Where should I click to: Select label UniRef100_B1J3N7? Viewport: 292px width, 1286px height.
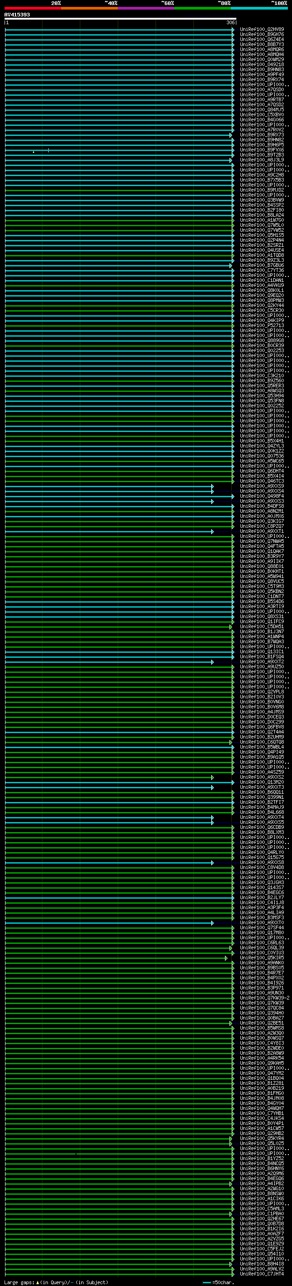coord(262,632)
